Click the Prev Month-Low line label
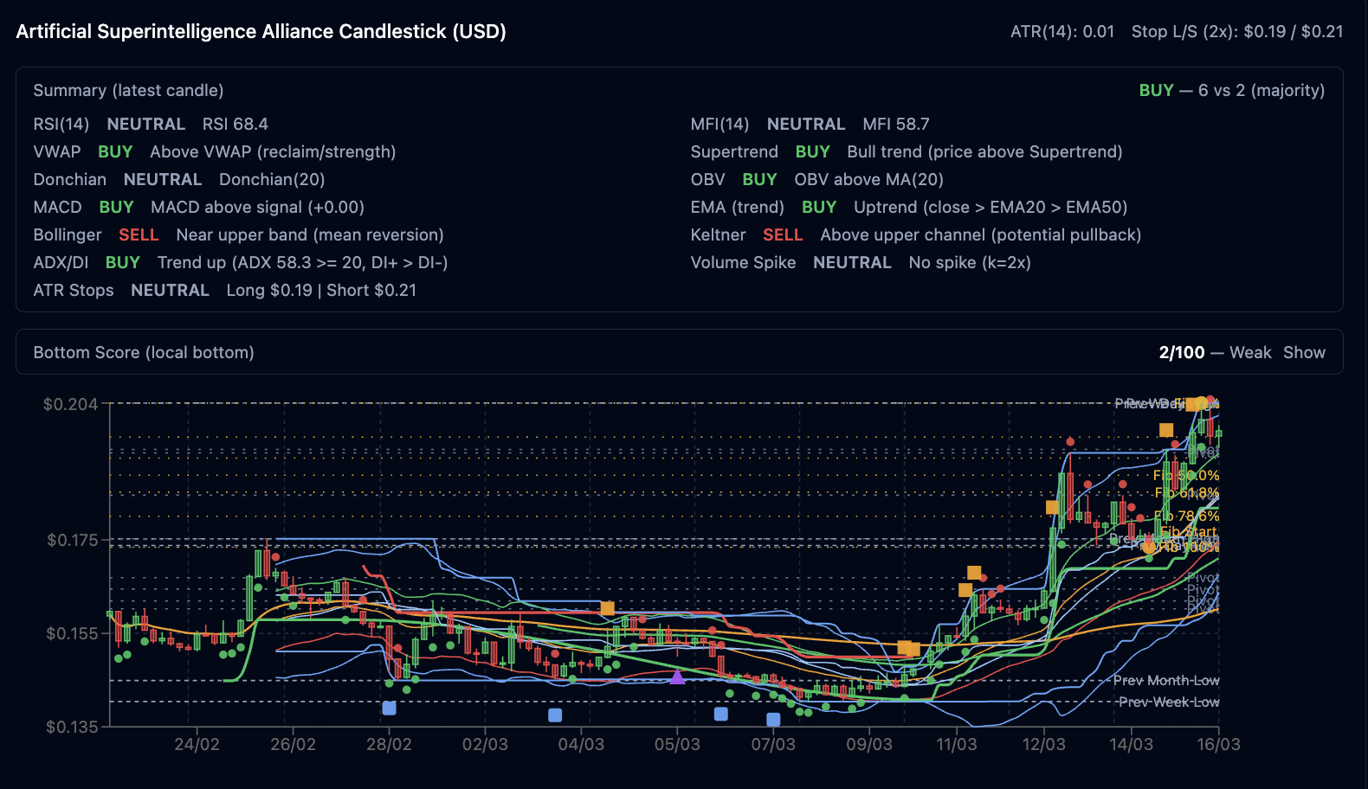This screenshot has height=789, width=1368. 1165,680
